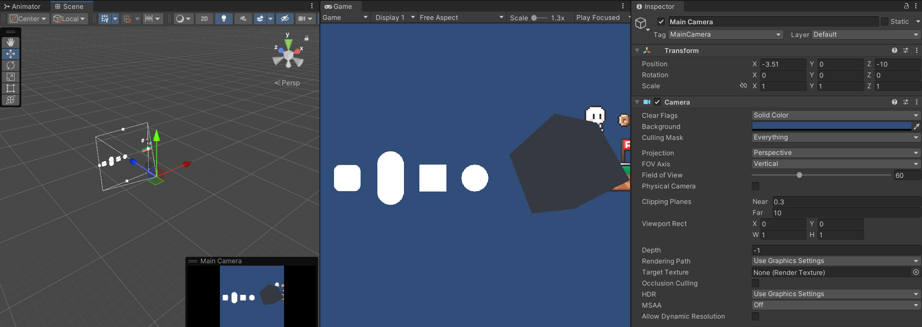Select the Move tool in Scene toolbar
The image size is (922, 327).
11,54
